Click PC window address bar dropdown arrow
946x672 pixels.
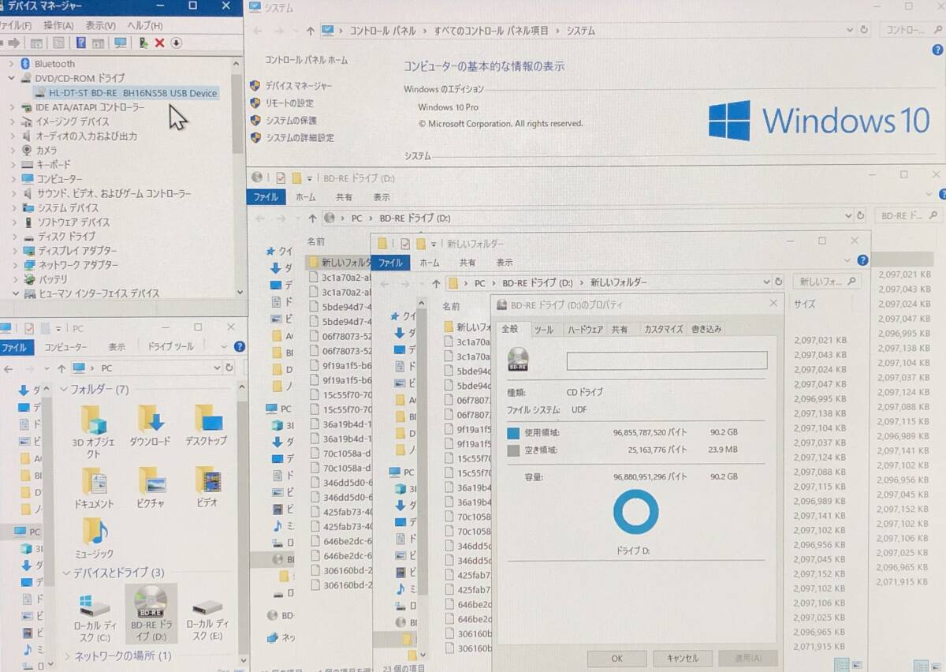click(217, 368)
